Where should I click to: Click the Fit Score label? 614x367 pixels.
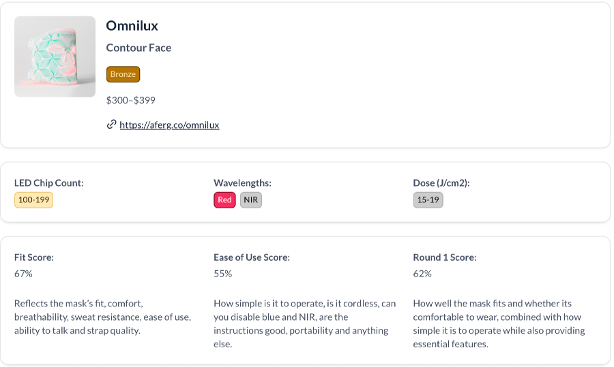click(34, 257)
